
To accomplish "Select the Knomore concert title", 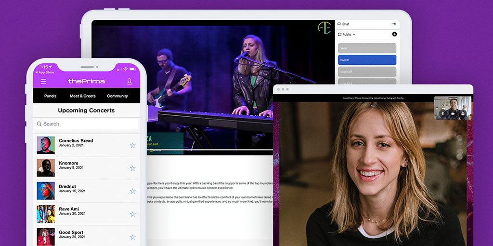I will click(x=68, y=163).
